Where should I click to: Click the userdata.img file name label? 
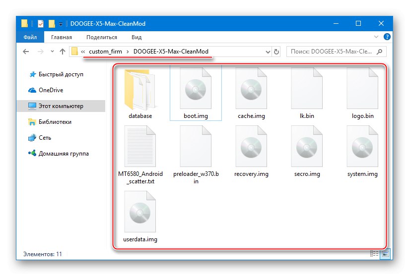pyautogui.click(x=140, y=239)
